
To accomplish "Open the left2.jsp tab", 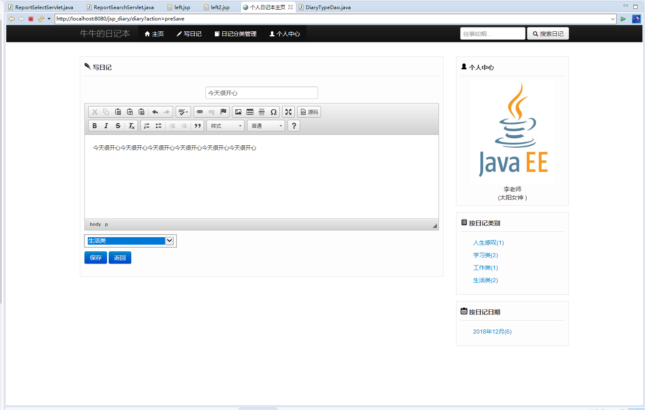I will pos(217,7).
